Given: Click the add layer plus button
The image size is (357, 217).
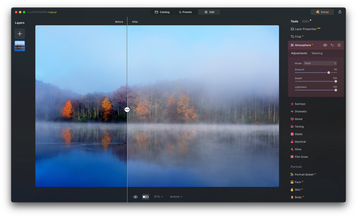Looking at the screenshot, I should 20,34.
